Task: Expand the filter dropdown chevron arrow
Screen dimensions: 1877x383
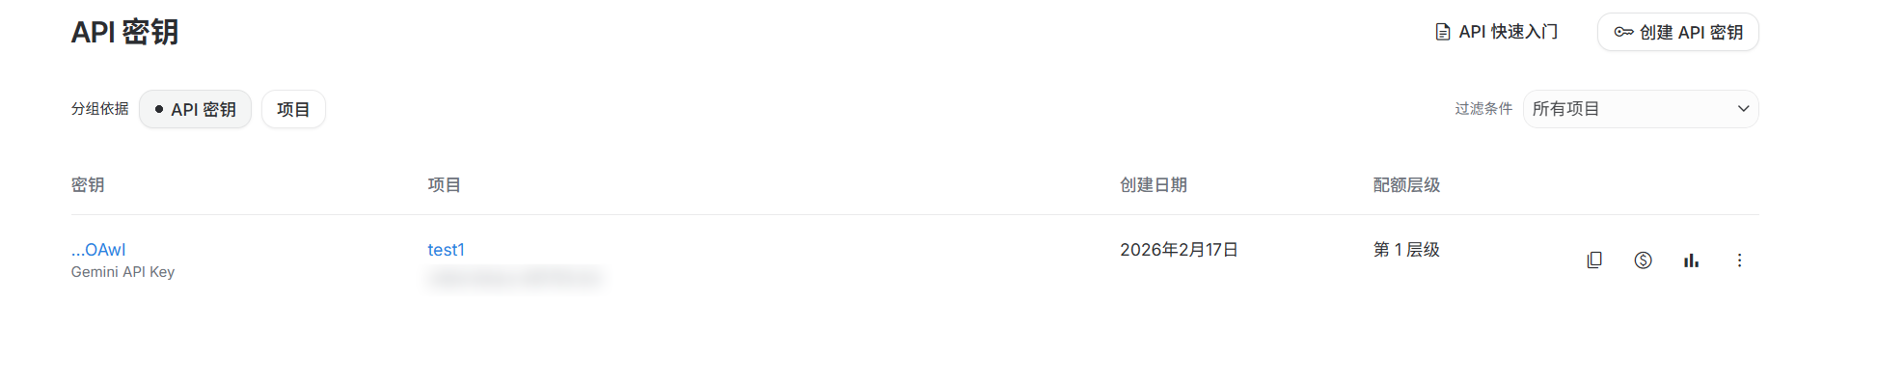Action: pos(1743,109)
